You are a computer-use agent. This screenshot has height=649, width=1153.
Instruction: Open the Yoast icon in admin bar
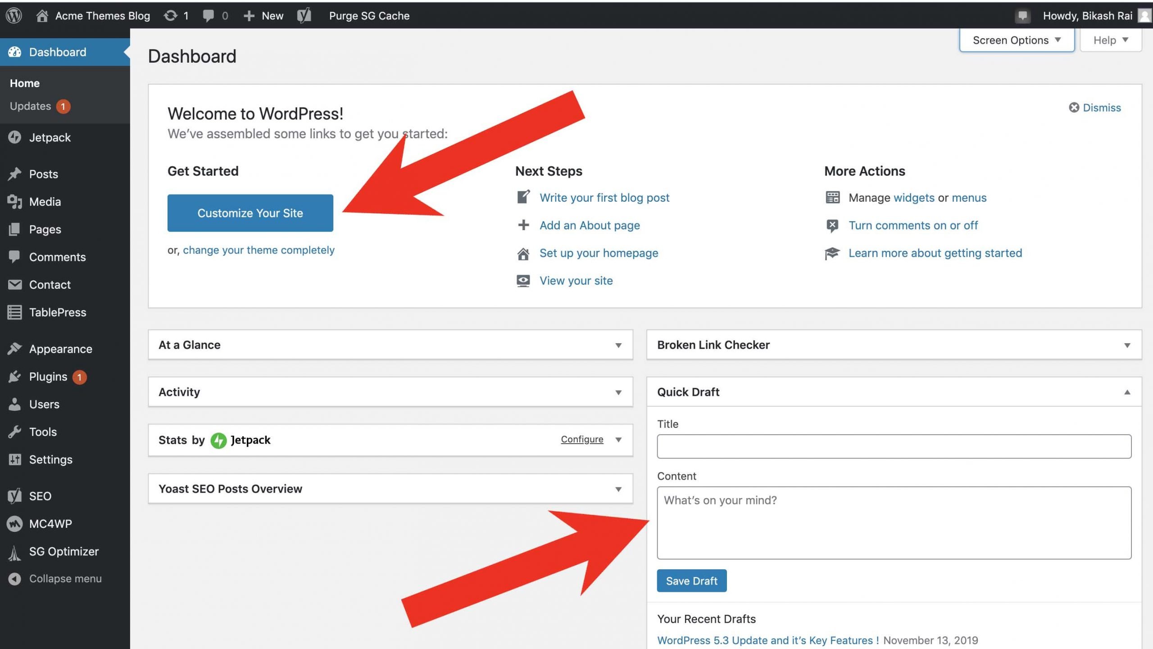(304, 16)
